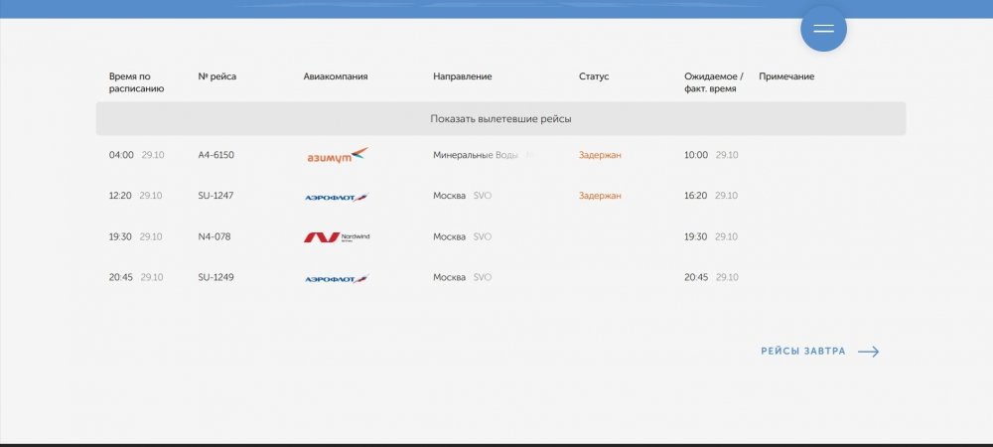993x447 pixels.
Task: Click destination Минеральные Воды
Action: [476, 155]
